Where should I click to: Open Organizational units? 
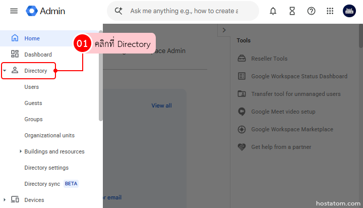[49, 135]
